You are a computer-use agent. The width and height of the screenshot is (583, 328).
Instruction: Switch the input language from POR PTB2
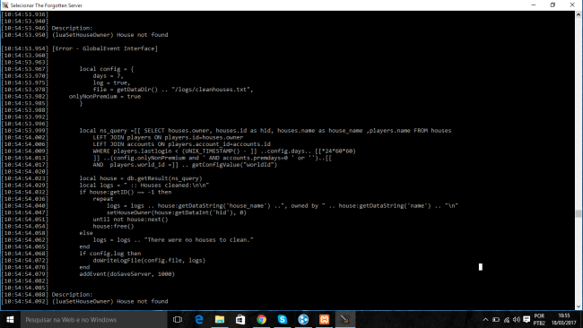pyautogui.click(x=539, y=319)
